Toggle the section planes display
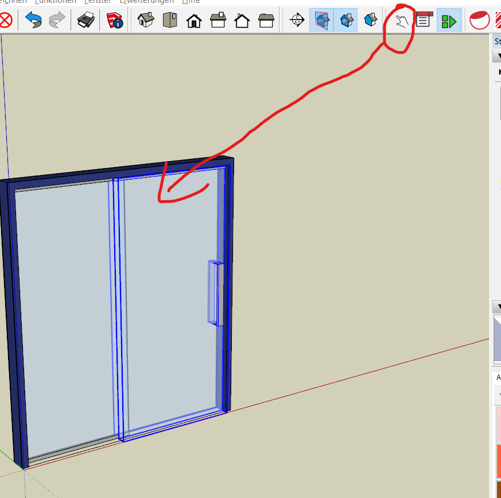This screenshot has height=498, width=501. pos(321,21)
